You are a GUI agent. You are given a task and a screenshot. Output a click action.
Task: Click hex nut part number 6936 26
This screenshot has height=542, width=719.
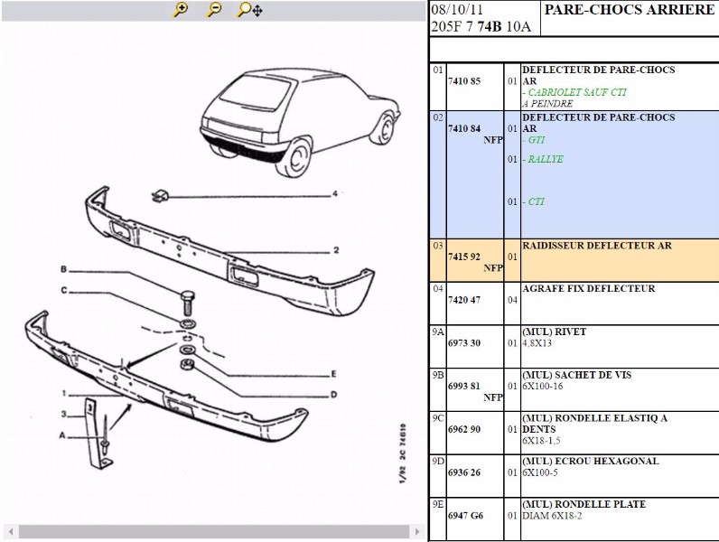(464, 472)
